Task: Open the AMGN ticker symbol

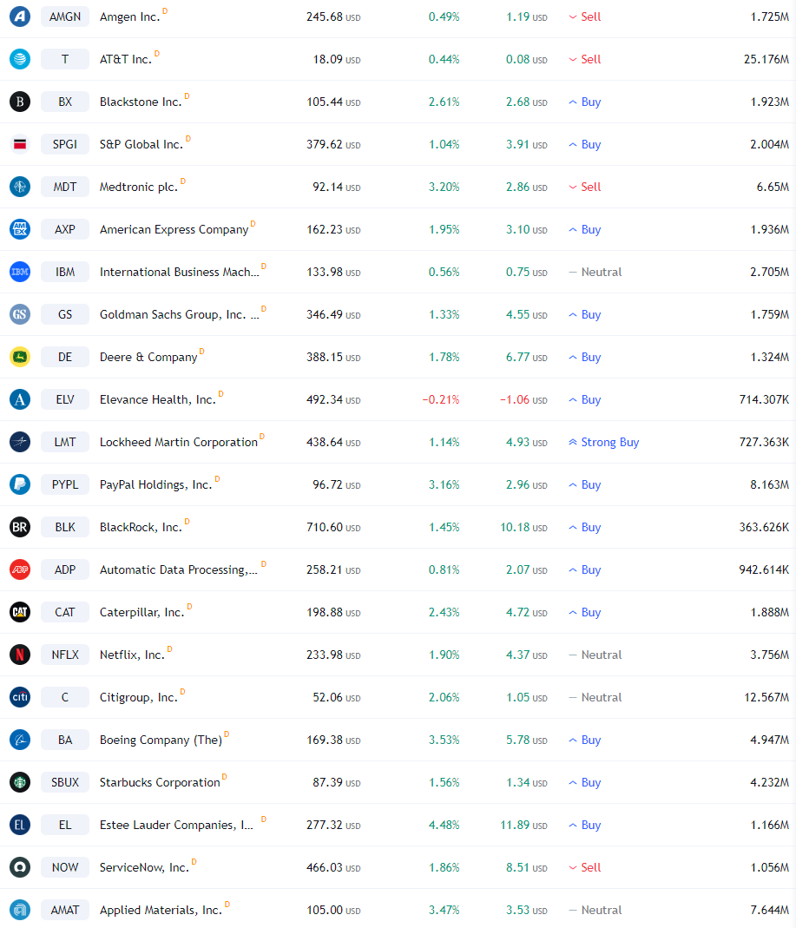Action: 65,16
